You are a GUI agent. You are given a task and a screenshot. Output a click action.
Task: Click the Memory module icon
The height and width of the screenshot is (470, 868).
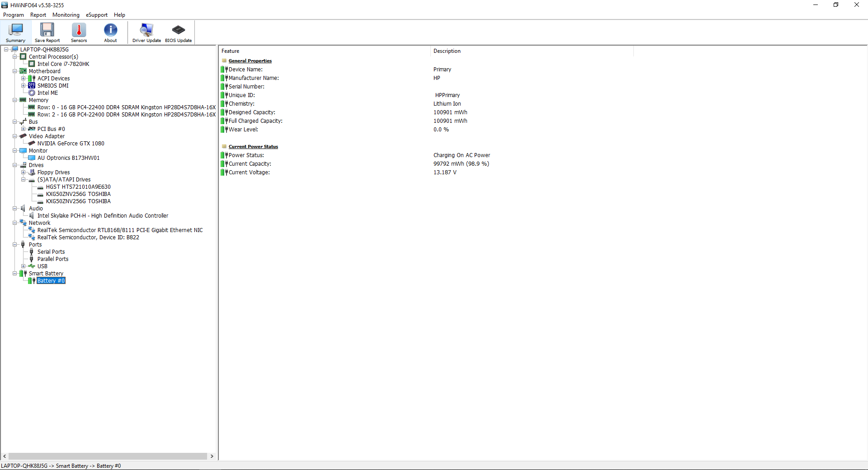[x=23, y=100]
